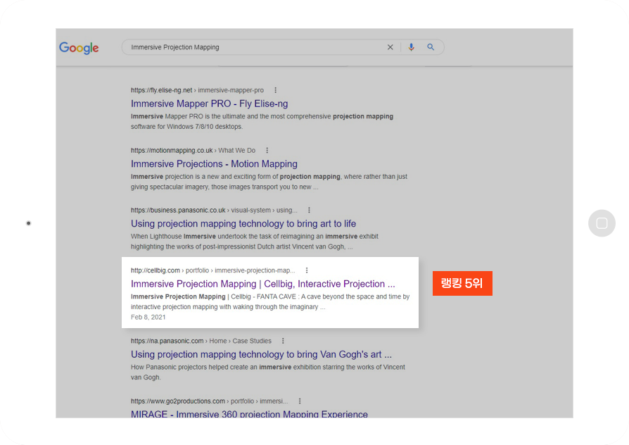
Task: Click the cellbig.com portfolio URL breadcrumb
Action: (213, 270)
